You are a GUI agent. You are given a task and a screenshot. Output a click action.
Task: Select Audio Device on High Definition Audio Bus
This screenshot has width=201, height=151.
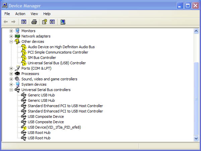click(x=61, y=47)
